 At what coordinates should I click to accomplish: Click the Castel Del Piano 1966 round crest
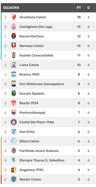pos(14,122)
